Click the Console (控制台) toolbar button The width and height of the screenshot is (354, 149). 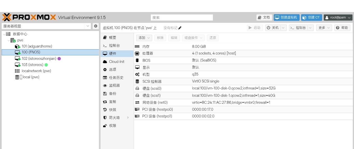point(298,28)
